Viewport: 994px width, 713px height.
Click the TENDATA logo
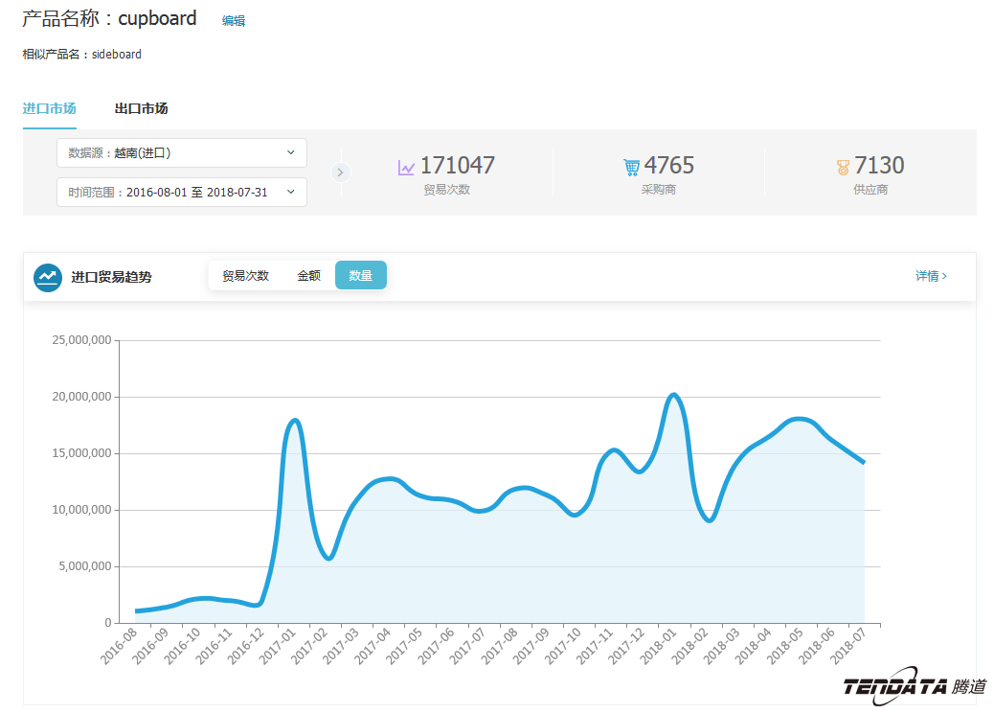coord(914,685)
